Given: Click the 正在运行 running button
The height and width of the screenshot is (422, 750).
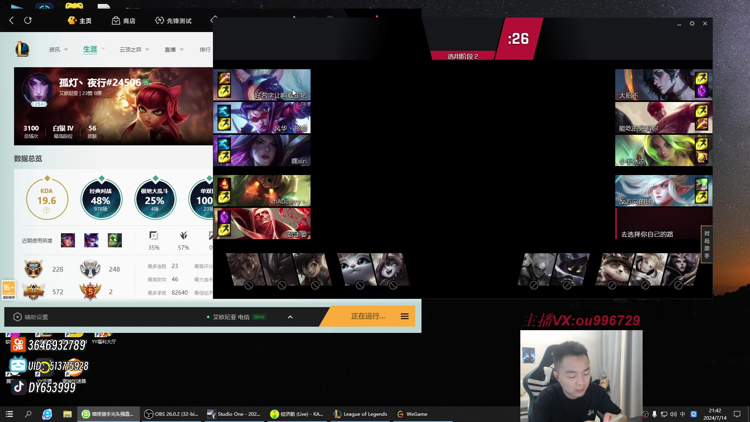Looking at the screenshot, I should pyautogui.click(x=368, y=316).
